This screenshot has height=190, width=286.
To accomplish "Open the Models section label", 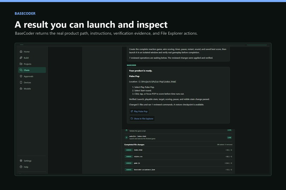I will pyautogui.click(x=27, y=89).
